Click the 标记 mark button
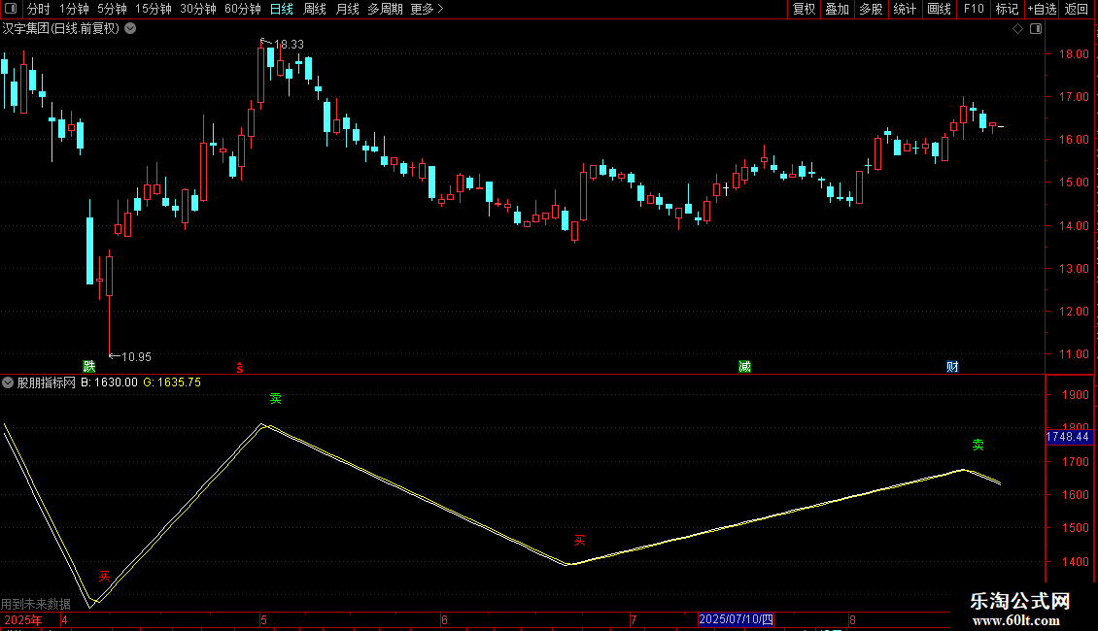 tap(1007, 9)
